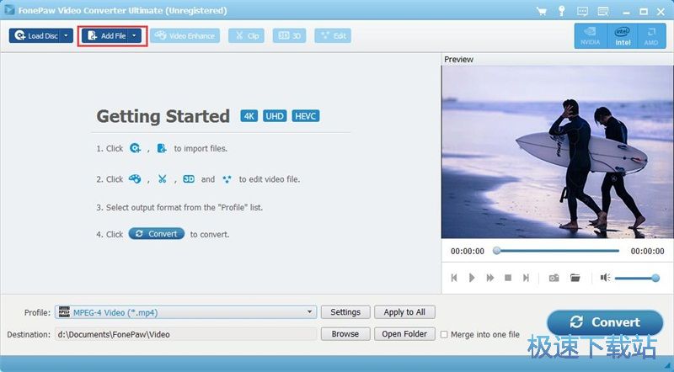Click the 4K badge
674x372 pixels.
(x=249, y=116)
